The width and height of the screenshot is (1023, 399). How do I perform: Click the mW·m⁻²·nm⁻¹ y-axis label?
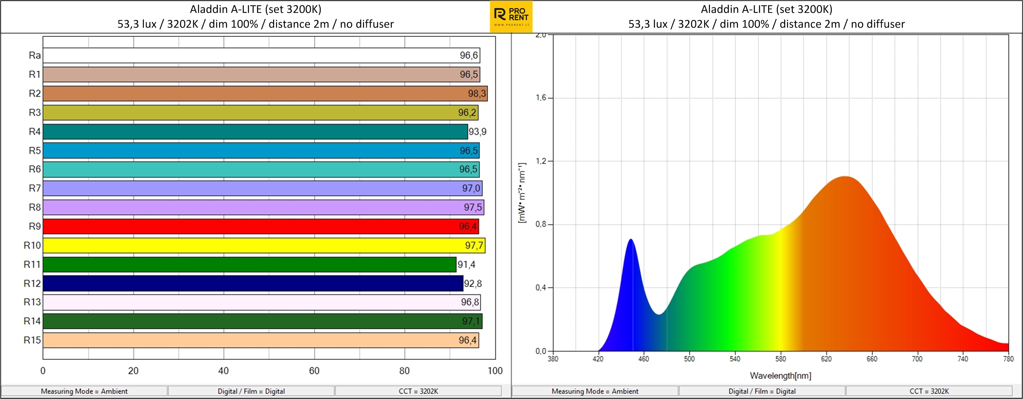tap(522, 193)
